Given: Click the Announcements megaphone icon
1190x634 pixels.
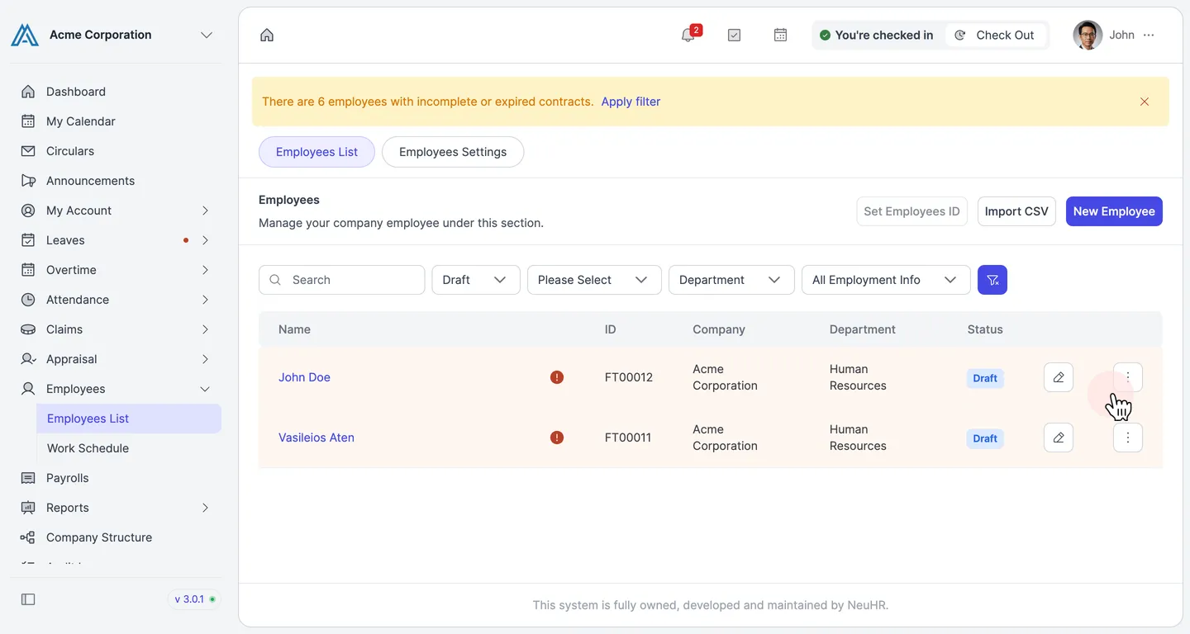Looking at the screenshot, I should (x=28, y=181).
